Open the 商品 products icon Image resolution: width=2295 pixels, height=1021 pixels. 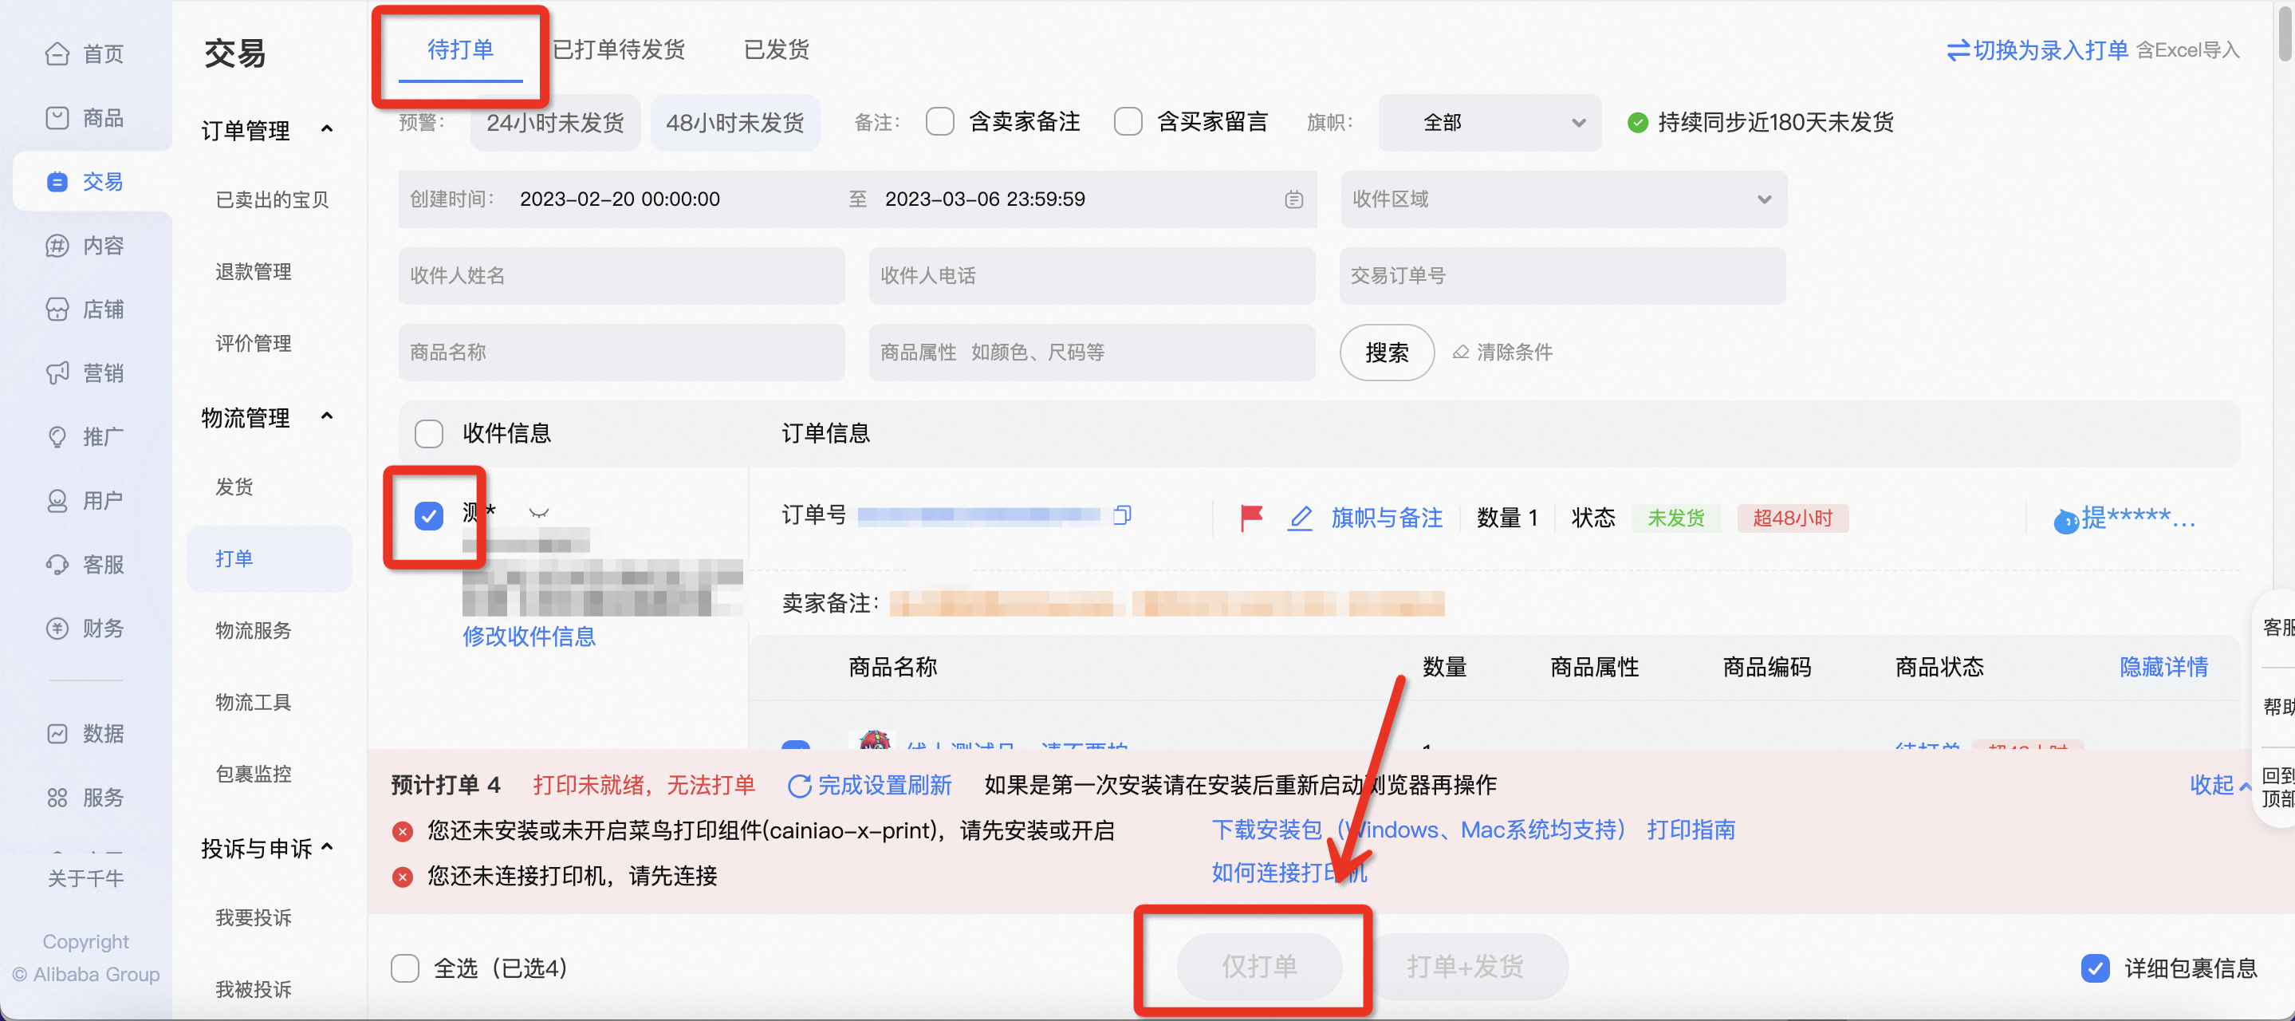coord(57,117)
